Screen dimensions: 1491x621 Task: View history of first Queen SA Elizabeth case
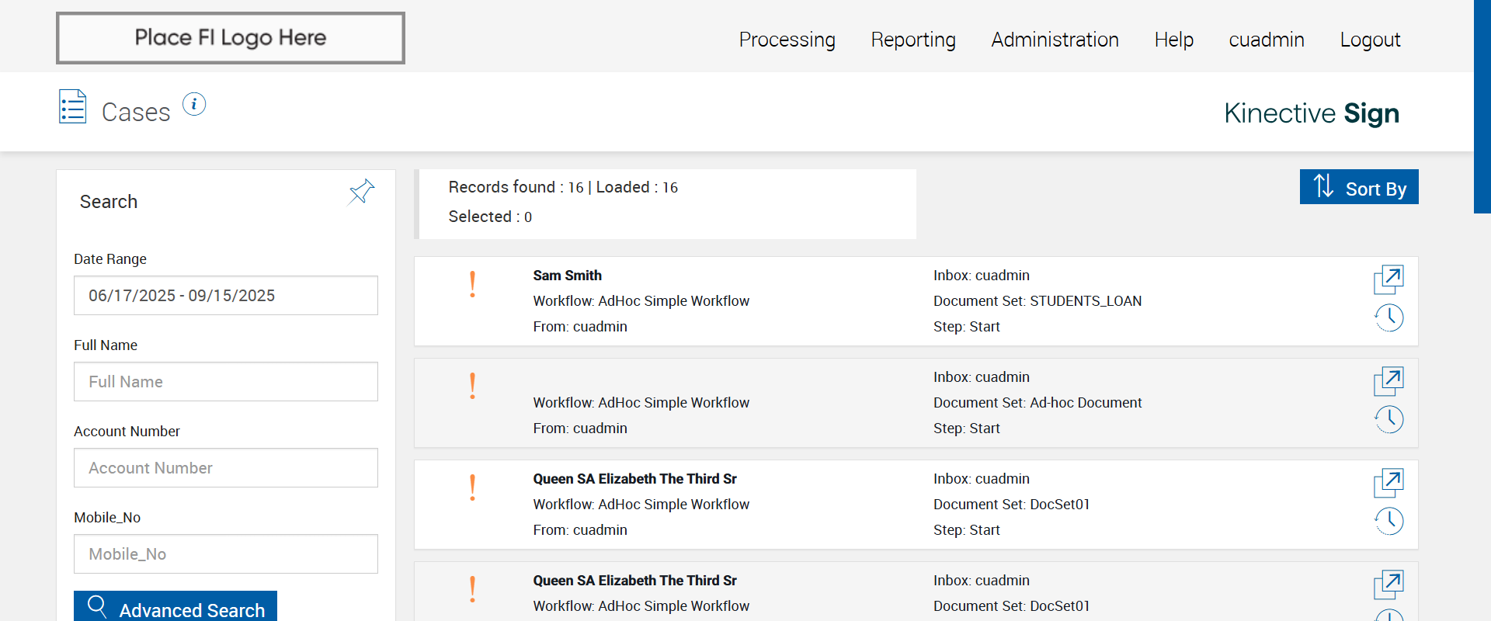click(x=1388, y=521)
